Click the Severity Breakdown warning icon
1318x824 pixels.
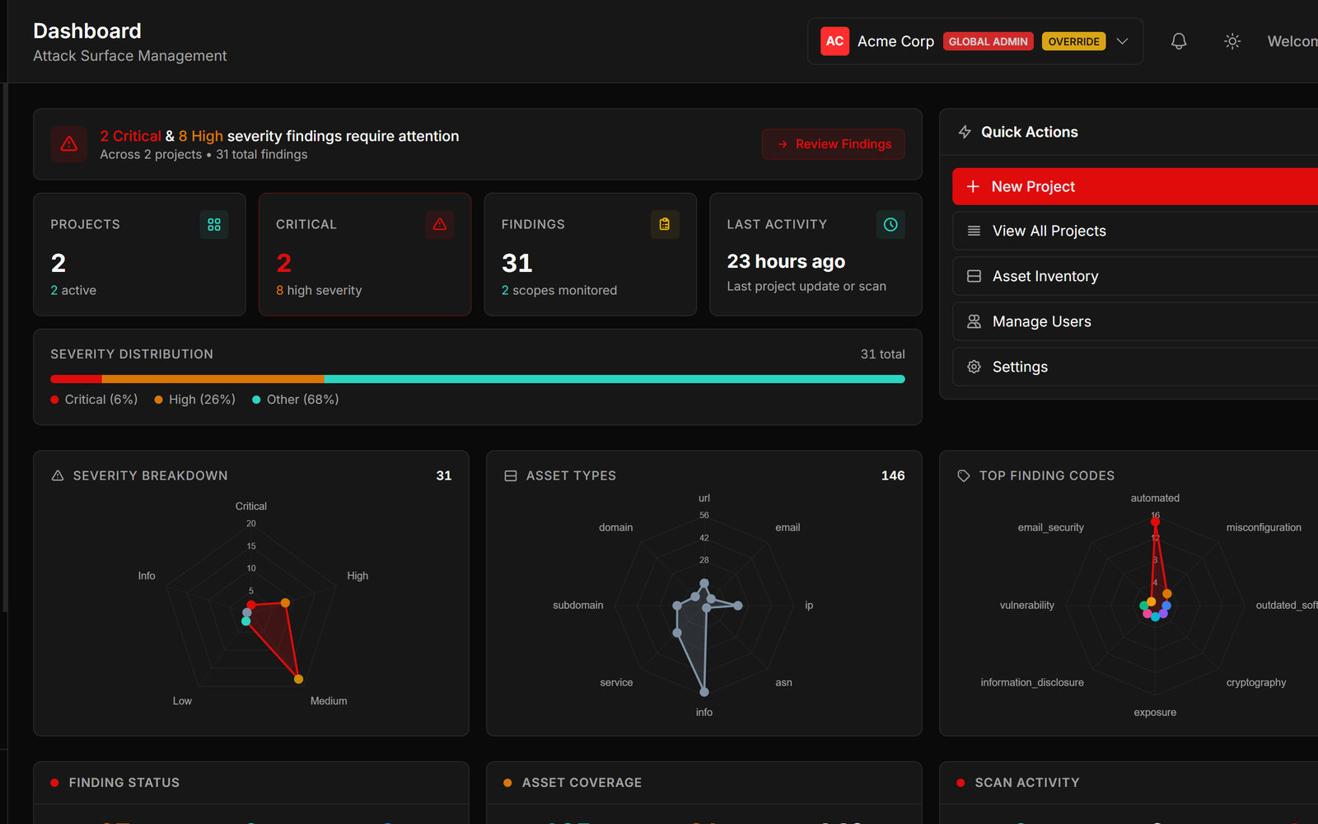[x=58, y=475]
